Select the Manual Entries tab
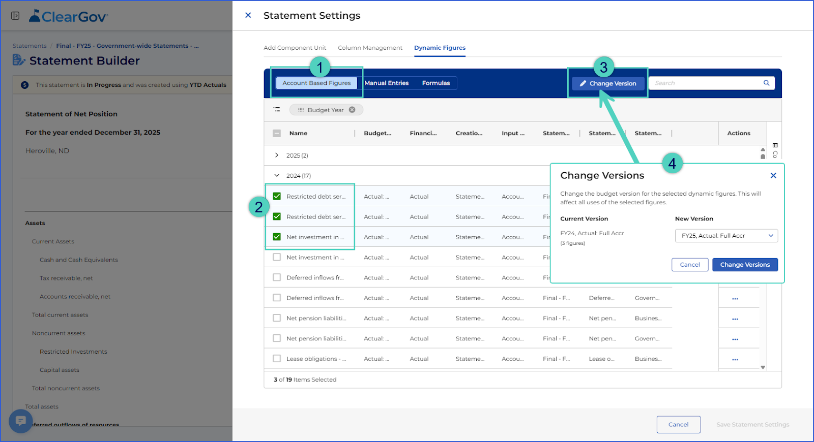Viewport: 814px width, 442px height. [x=387, y=83]
